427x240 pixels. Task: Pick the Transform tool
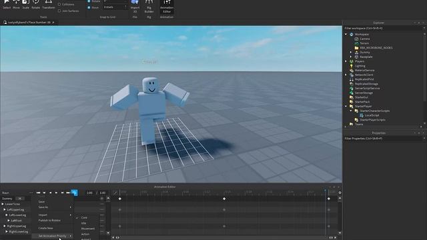click(x=49, y=4)
